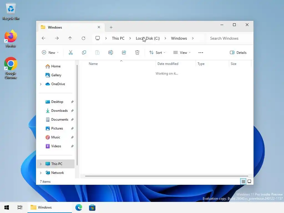The image size is (284, 213).
Task: Open the View dropdown menu
Action: point(182,52)
